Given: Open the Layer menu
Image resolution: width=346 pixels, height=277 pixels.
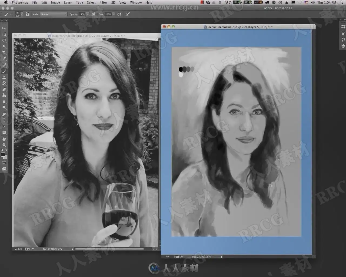Looking at the screenshot, I should (x=68, y=2).
